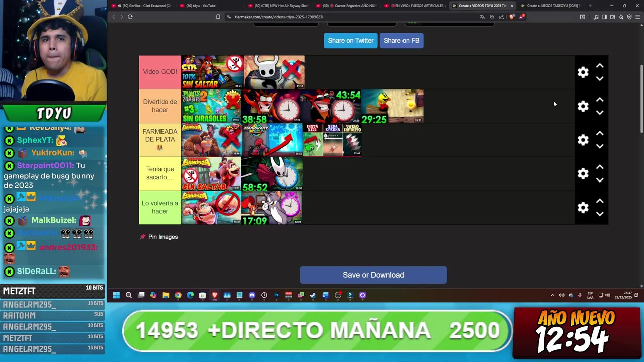Open browser zoom magnifier icon
Viewport: 644px width, 362px height.
coord(492,17)
